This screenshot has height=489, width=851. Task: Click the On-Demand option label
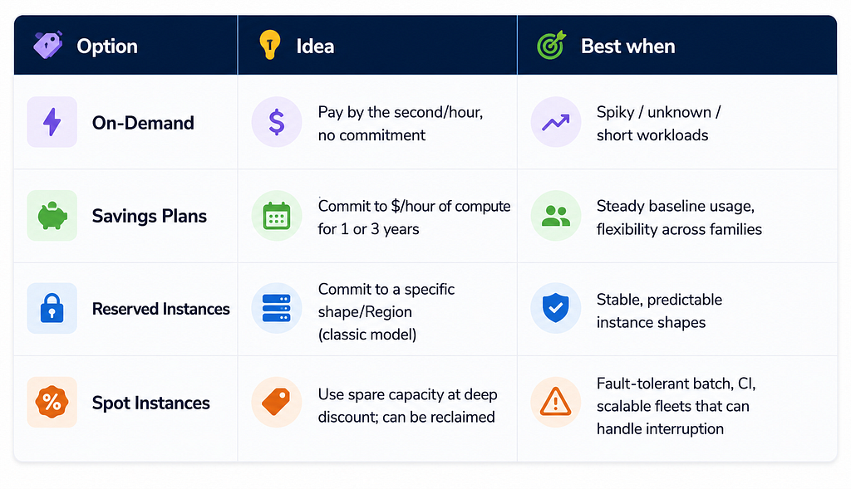(x=143, y=123)
